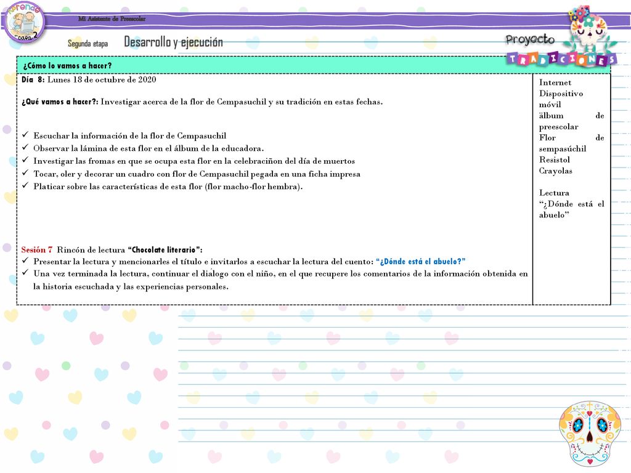Click Dispositivo móvil in the materials column

click(561, 99)
